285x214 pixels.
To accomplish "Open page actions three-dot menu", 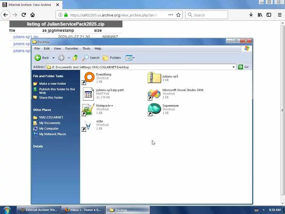I will (171, 15).
